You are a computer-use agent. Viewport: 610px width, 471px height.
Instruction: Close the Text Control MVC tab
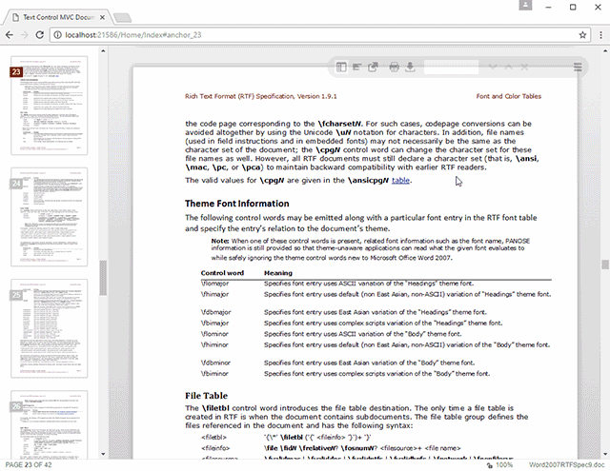coord(102,17)
